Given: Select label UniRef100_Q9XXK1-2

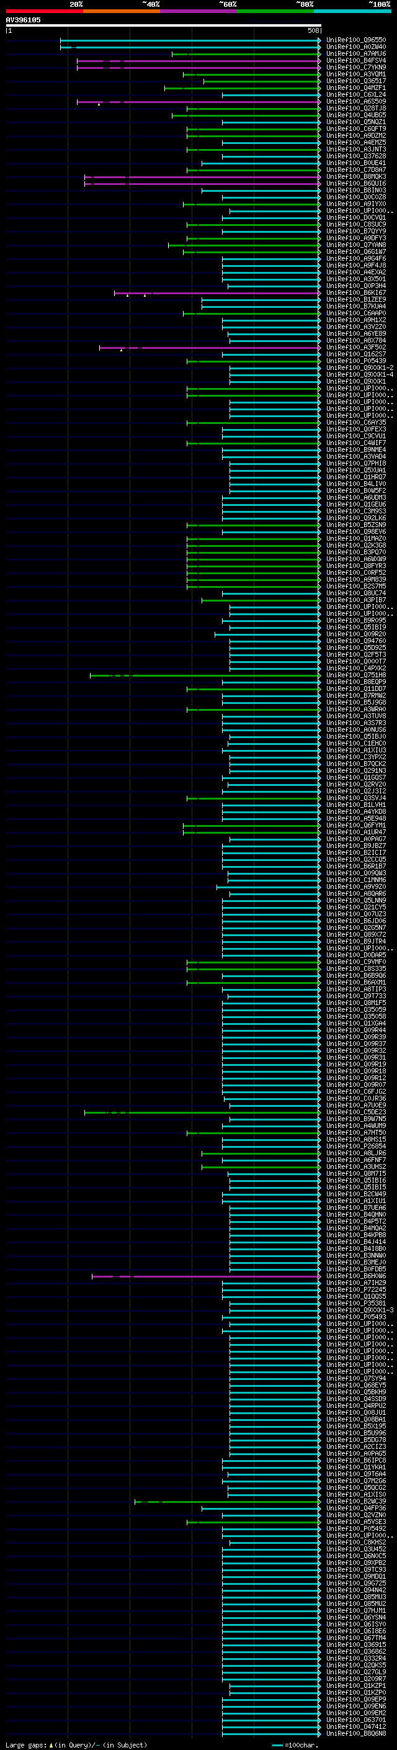Looking at the screenshot, I should [360, 368].
